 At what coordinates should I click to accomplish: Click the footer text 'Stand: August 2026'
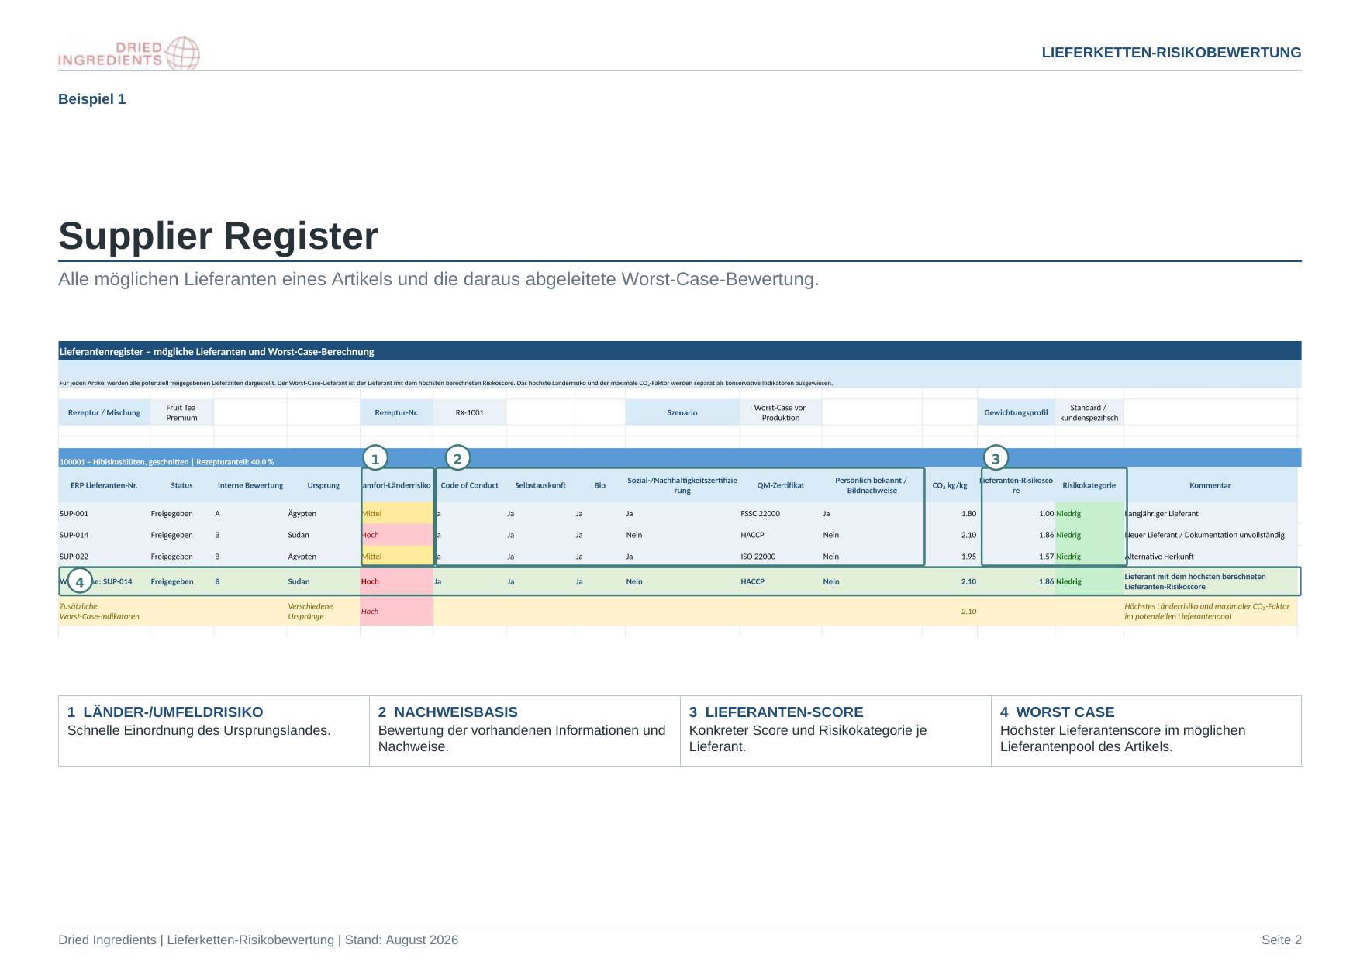(x=402, y=940)
